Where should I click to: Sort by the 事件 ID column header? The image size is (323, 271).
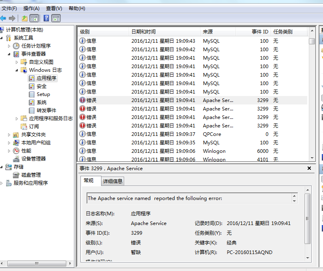[253, 32]
